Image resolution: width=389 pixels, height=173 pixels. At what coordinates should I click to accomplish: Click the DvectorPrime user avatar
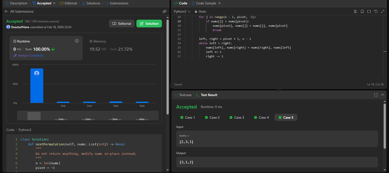tap(8, 27)
